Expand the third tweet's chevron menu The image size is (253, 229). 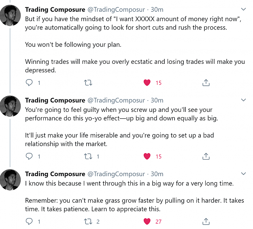point(243,174)
